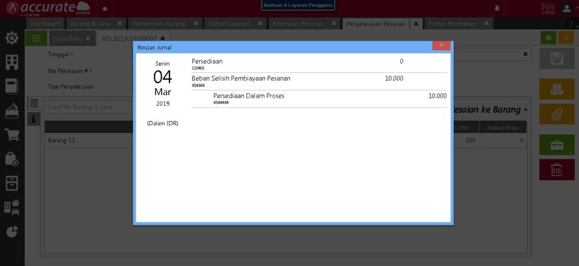Open the company building module icon
579x266 pixels.
[11, 62]
